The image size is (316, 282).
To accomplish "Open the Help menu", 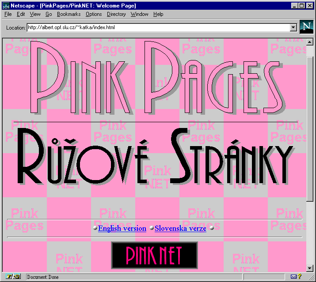I will pyautogui.click(x=158, y=14).
